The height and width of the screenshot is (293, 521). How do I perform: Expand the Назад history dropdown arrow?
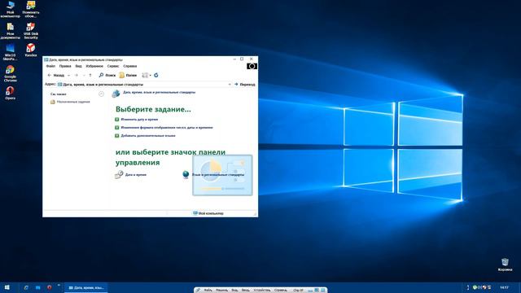click(x=68, y=76)
